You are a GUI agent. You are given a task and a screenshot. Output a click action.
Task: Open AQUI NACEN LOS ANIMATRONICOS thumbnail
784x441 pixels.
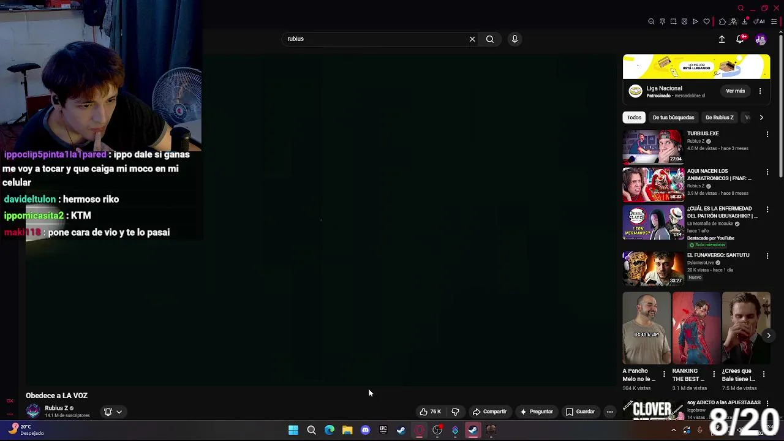click(x=653, y=184)
